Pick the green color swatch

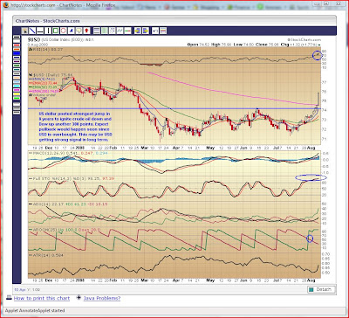(x=17, y=66)
